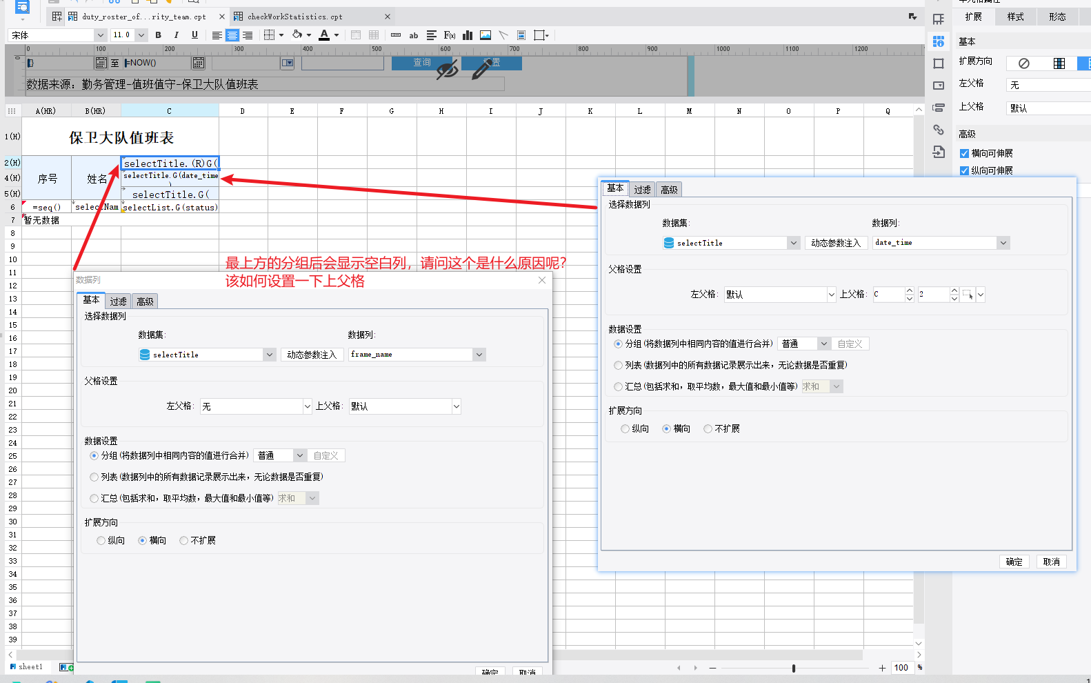Insert a sub-report element
Screen dimensions: 1091x683
[x=521, y=35]
